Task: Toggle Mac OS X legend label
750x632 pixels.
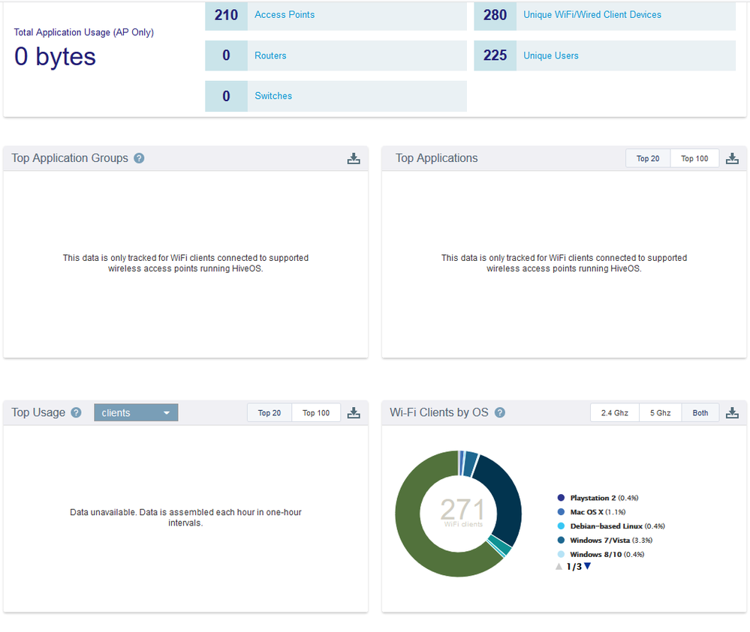Action: tap(598, 511)
